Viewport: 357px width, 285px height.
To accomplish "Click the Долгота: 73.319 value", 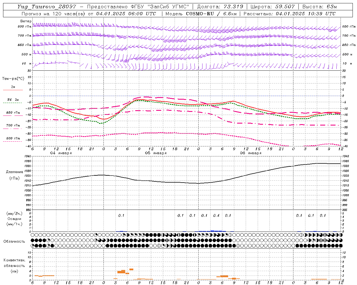I will [x=220, y=7].
